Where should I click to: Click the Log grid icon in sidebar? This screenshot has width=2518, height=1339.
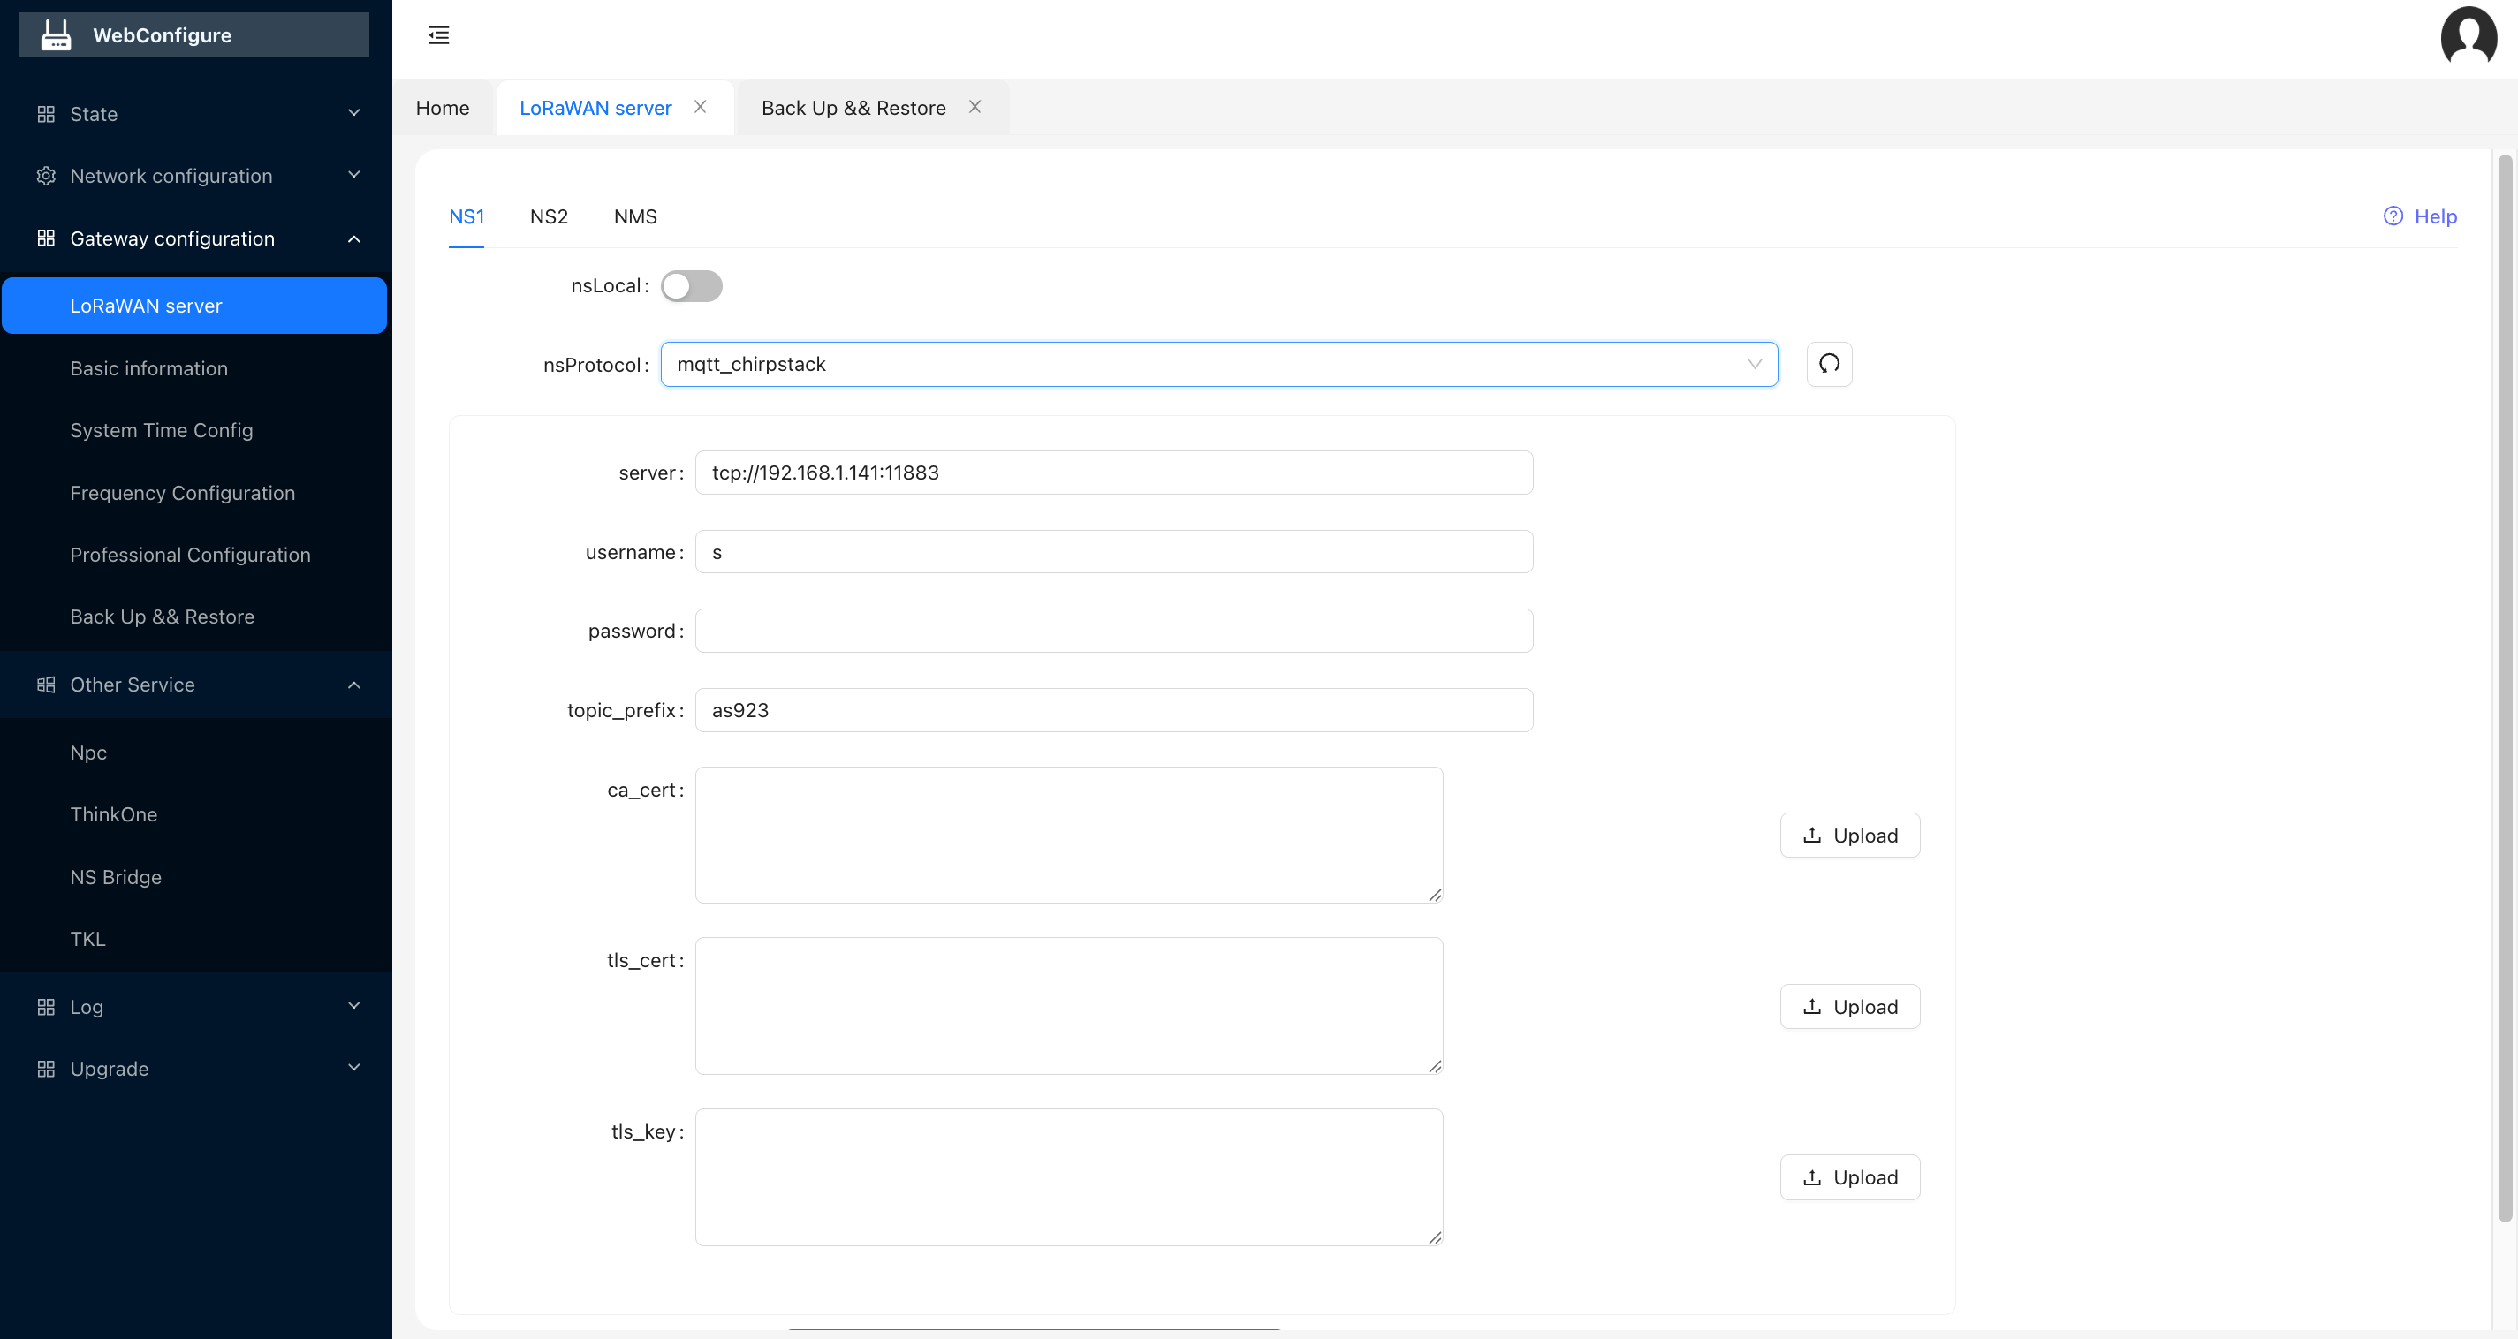coord(46,1007)
